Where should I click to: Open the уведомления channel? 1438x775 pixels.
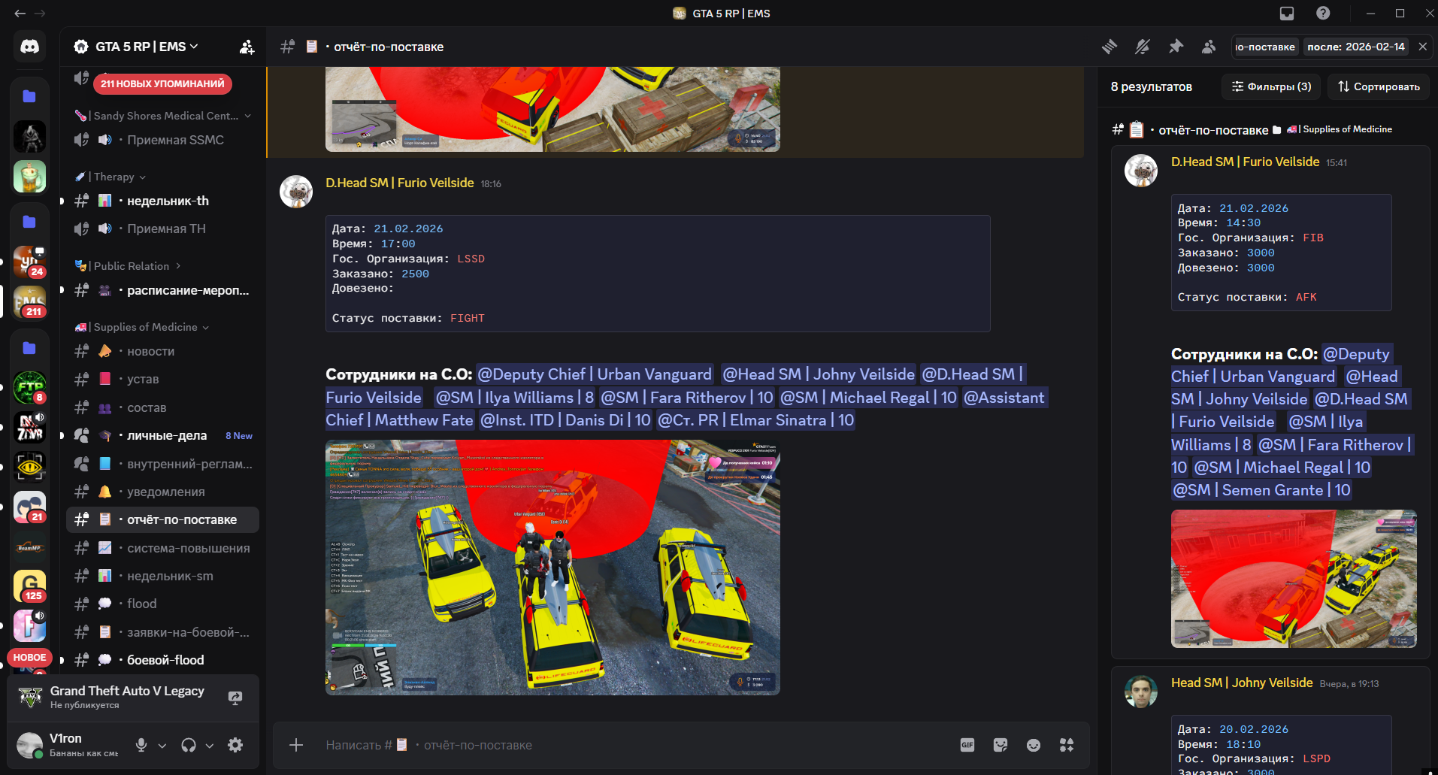(162, 492)
